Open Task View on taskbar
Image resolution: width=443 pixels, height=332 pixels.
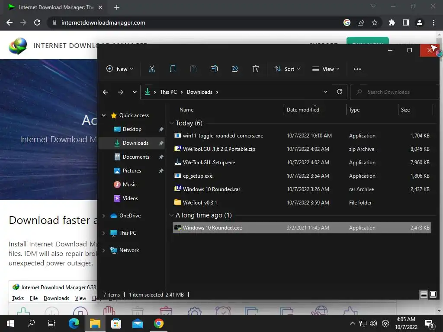pyautogui.click(x=52, y=323)
